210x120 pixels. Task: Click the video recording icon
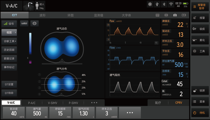[x=184, y=15]
